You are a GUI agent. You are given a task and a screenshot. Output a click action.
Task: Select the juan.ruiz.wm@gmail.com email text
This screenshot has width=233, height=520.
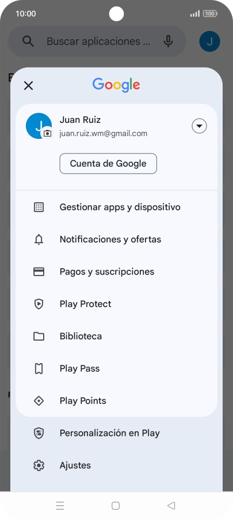[x=103, y=134]
